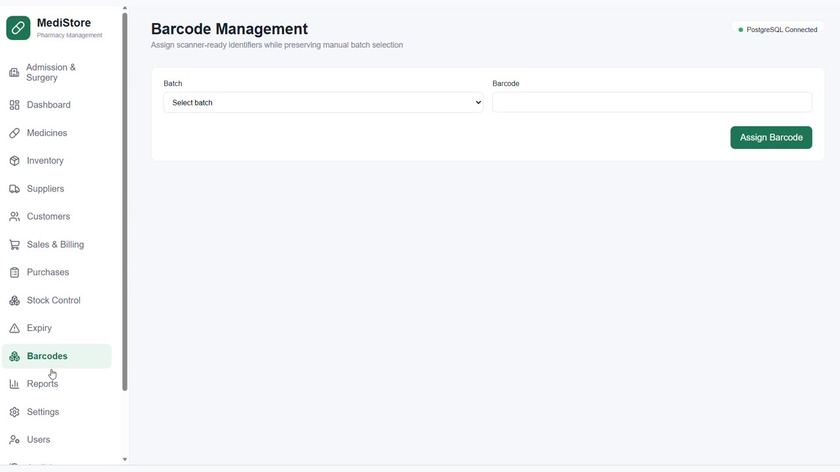Click the Assign Barcode button
The image size is (840, 472).
tap(771, 138)
